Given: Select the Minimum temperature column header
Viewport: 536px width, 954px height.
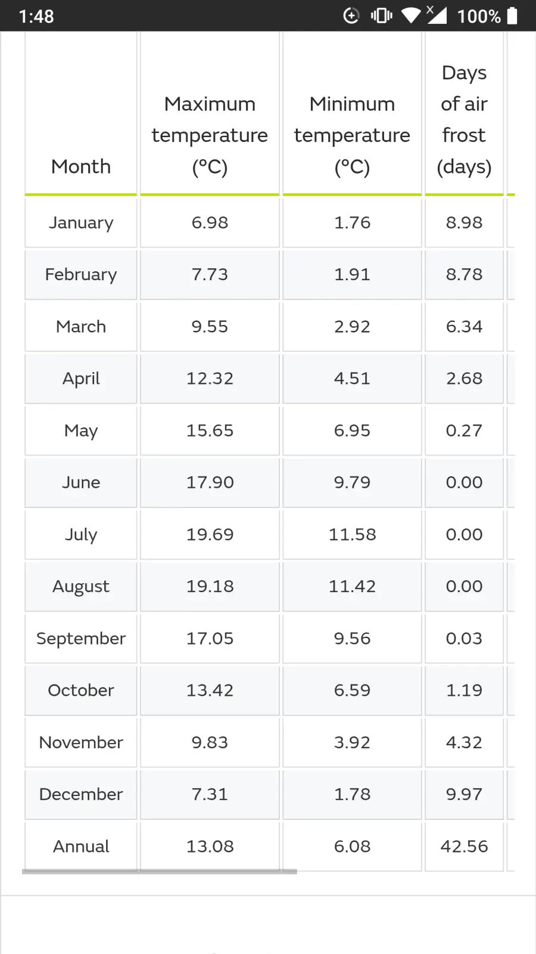Looking at the screenshot, I should (x=352, y=135).
